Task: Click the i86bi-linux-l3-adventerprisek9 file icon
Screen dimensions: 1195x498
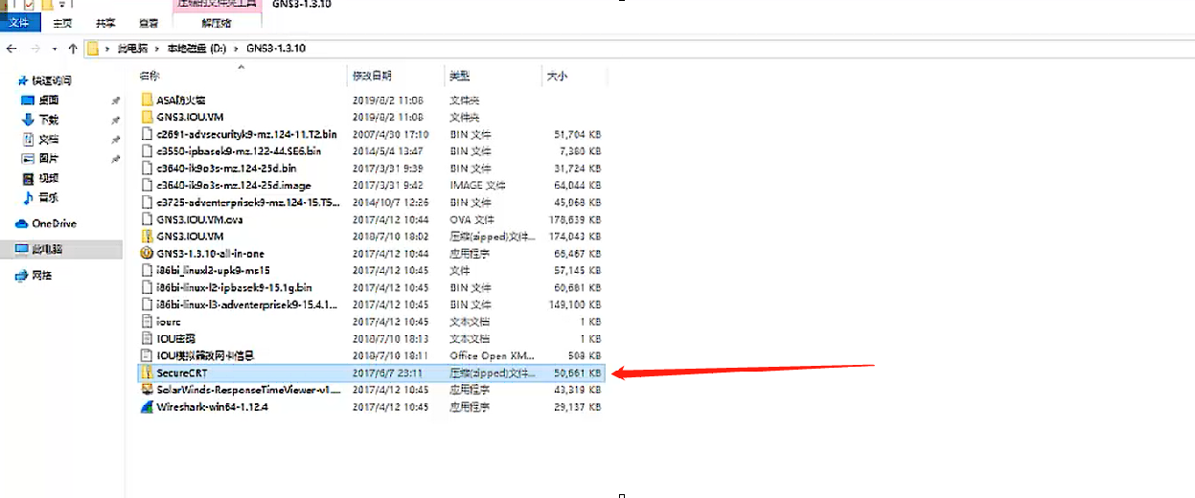Action: pos(147,305)
